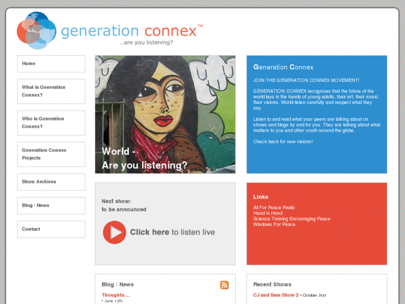Image resolution: width=405 pixels, height=304 pixels.
Task: Visit the Hand In Hand link
Action: point(268,213)
